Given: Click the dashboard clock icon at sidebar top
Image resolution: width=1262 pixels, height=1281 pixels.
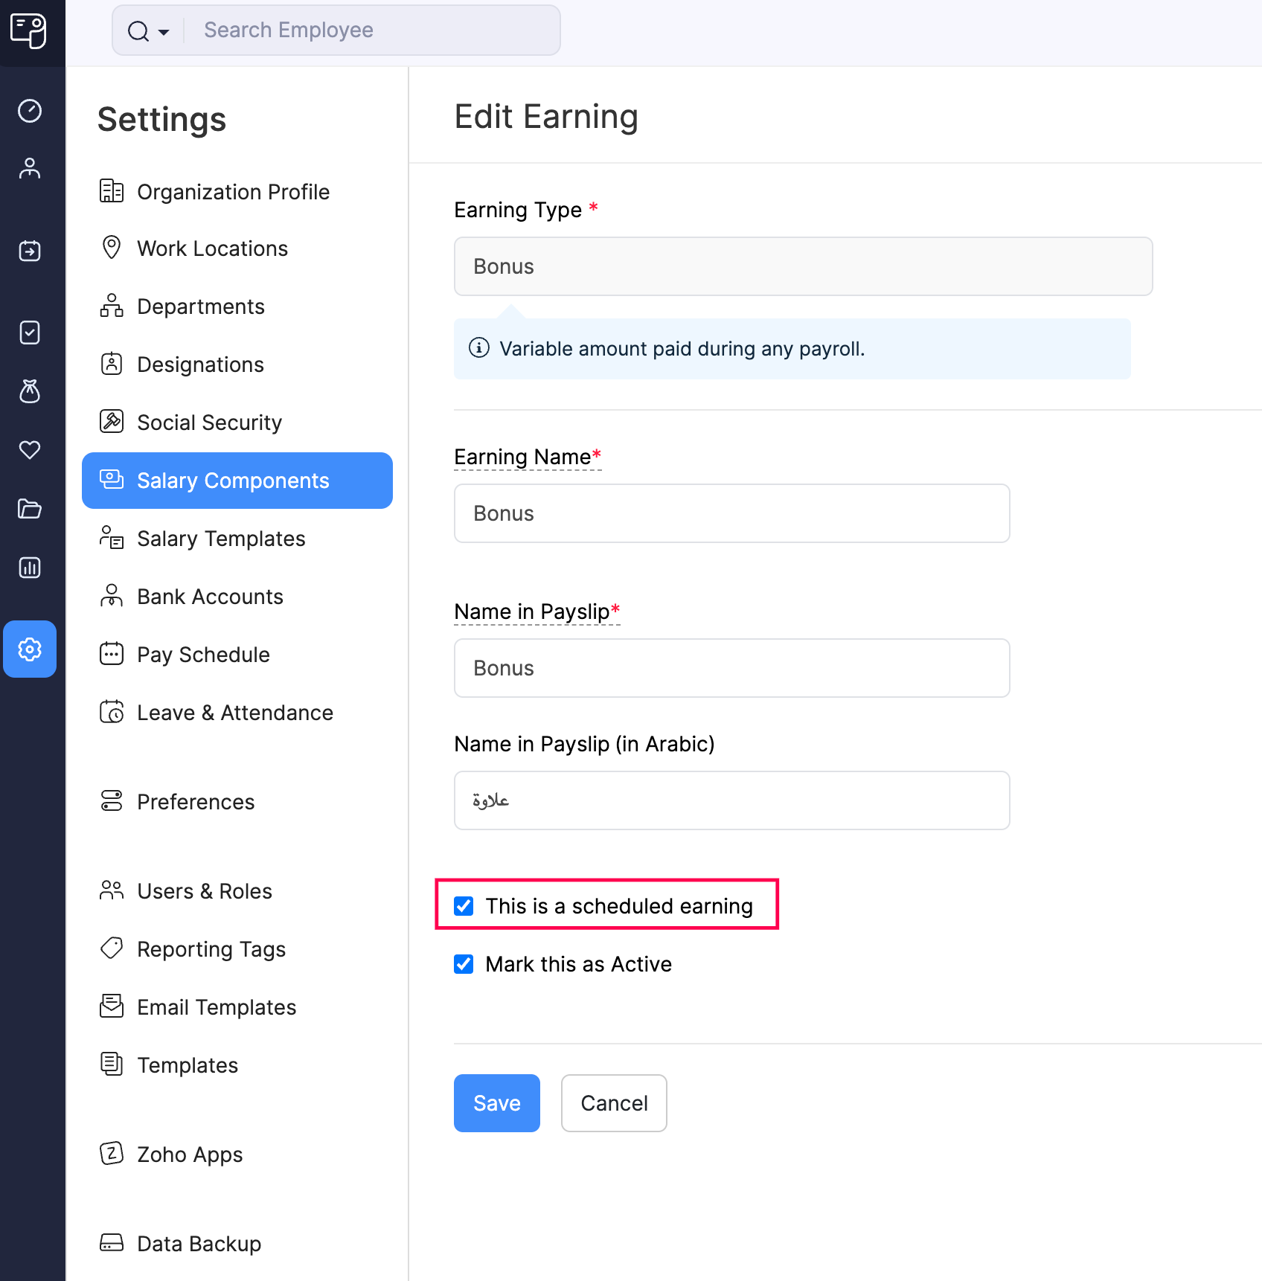Looking at the screenshot, I should [30, 111].
